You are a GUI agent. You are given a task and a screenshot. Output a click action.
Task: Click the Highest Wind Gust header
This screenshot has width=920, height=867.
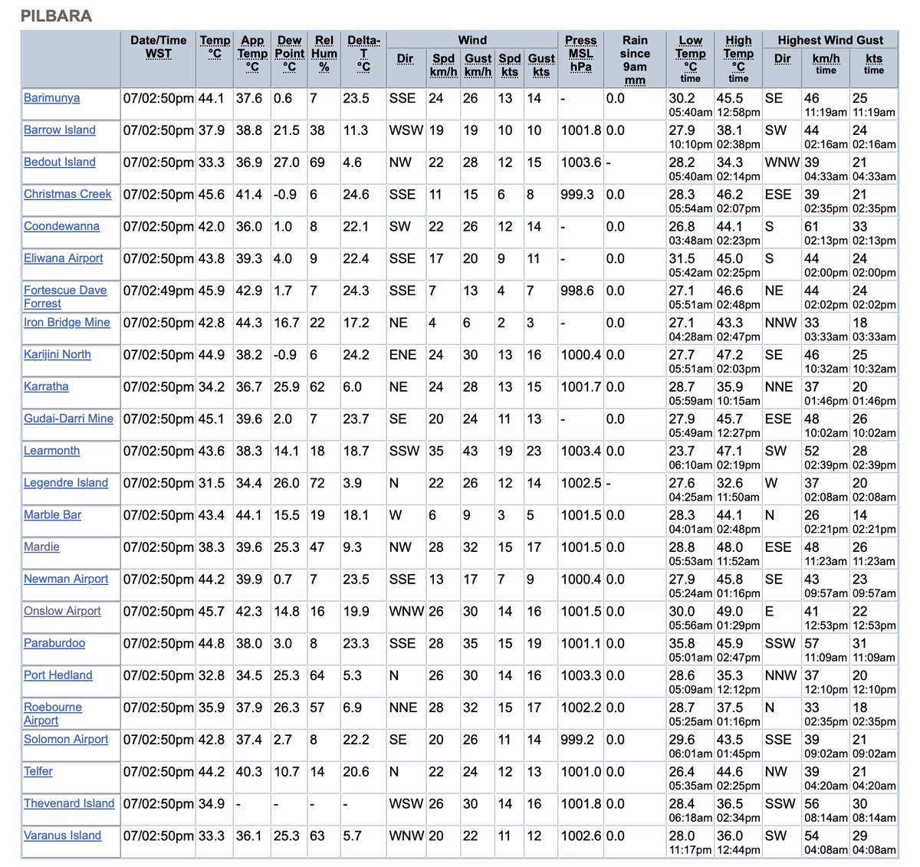(830, 40)
